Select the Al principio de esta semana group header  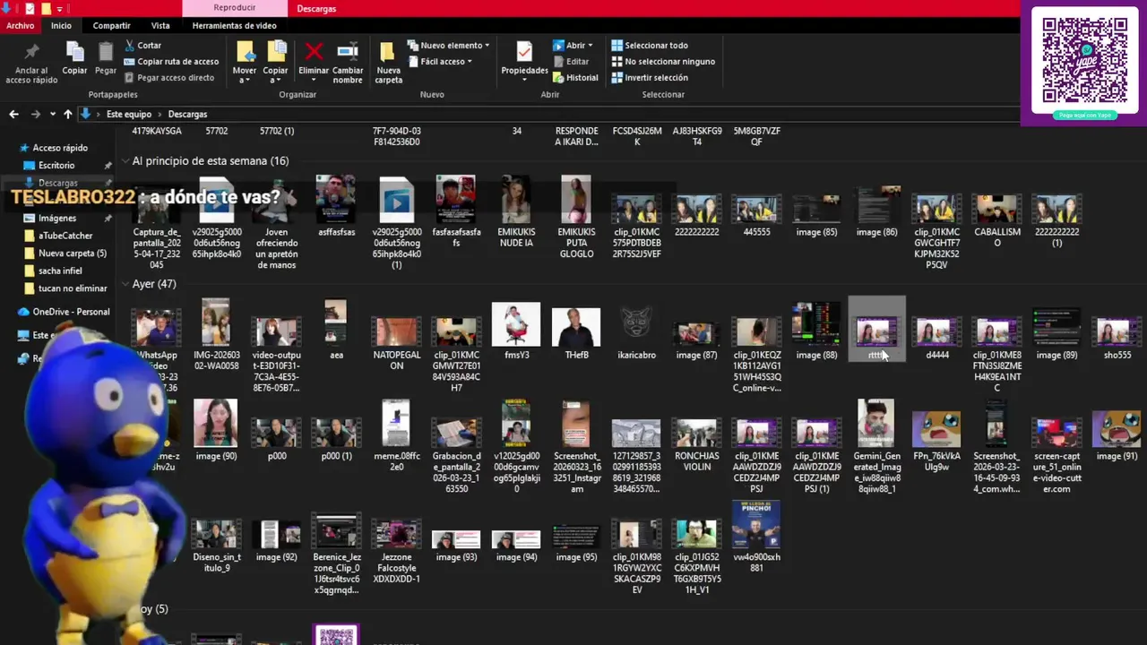211,161
